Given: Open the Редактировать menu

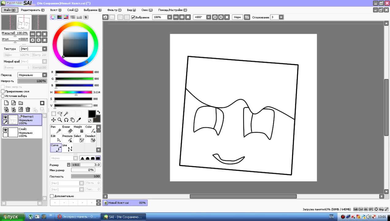Looking at the screenshot, I should (x=32, y=10).
